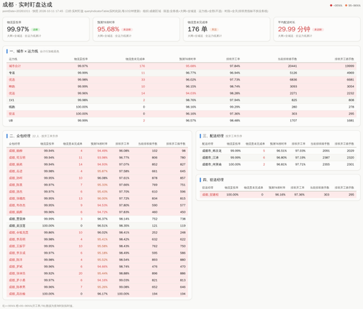Click the 99.03% cell
Viewport: 363px width, 309px height.
point(124,280)
